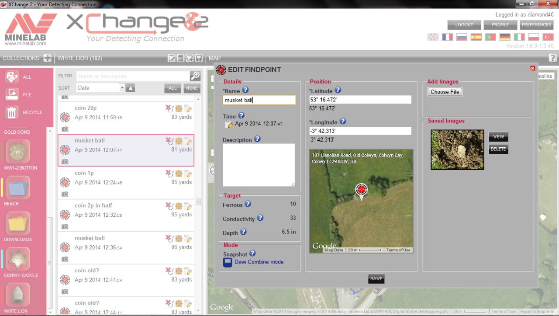
Task: Show help for Snapshot mode
Action: [x=252, y=253]
